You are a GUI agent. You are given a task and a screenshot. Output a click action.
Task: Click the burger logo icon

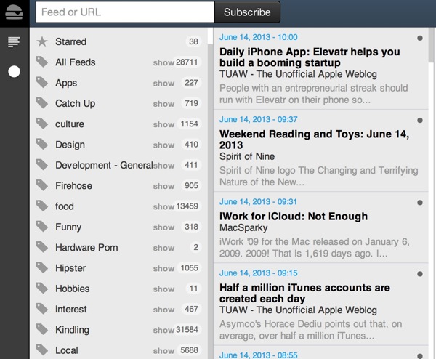coord(14,13)
